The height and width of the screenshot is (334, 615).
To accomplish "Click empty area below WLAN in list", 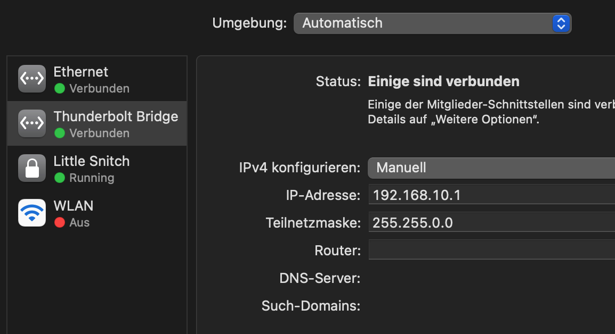I will click(96, 282).
